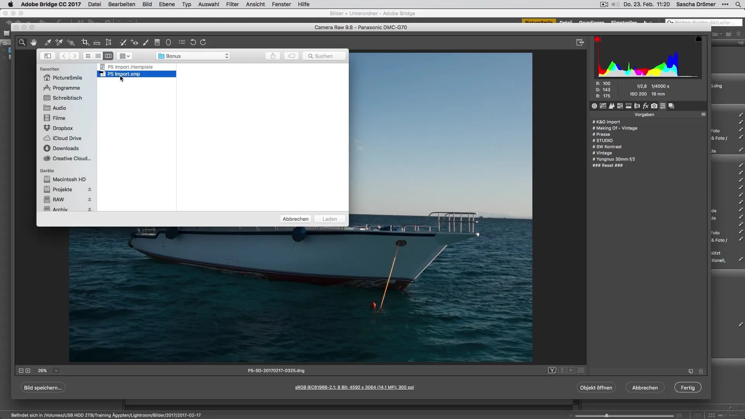Select the Adjustment Brush tool
Image resolution: width=745 pixels, height=419 pixels.
[x=146, y=42]
